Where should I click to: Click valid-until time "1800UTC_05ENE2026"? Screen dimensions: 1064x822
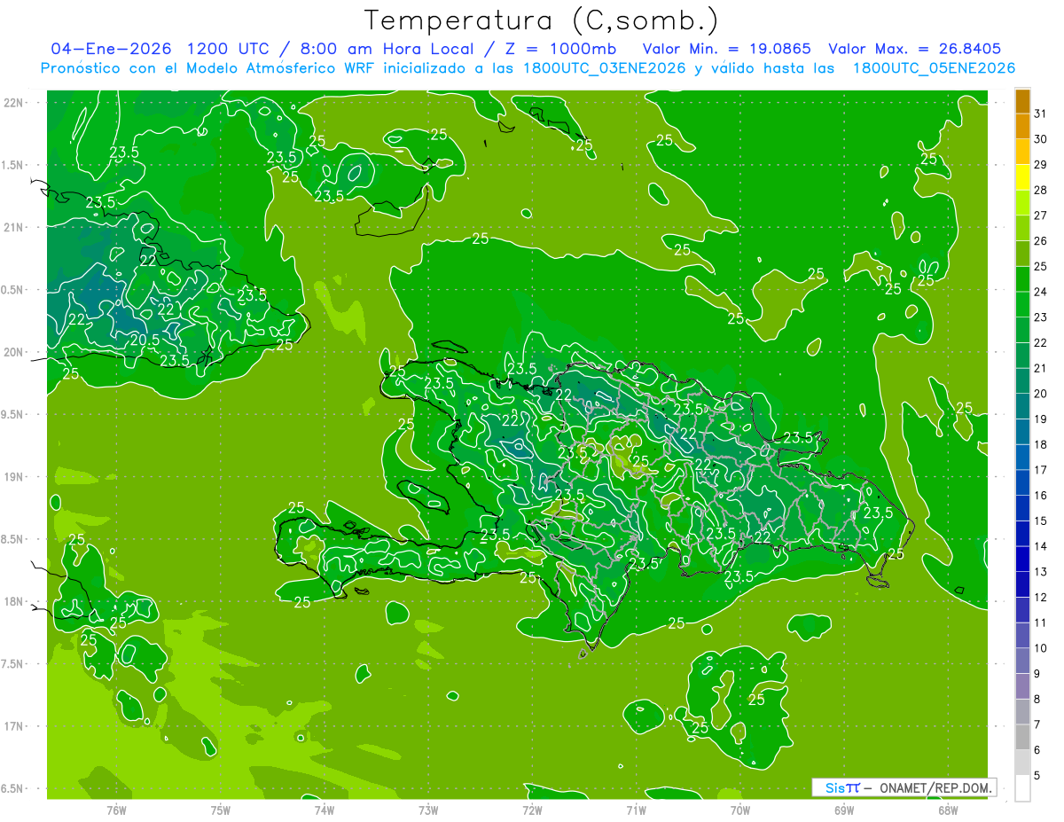point(934,68)
